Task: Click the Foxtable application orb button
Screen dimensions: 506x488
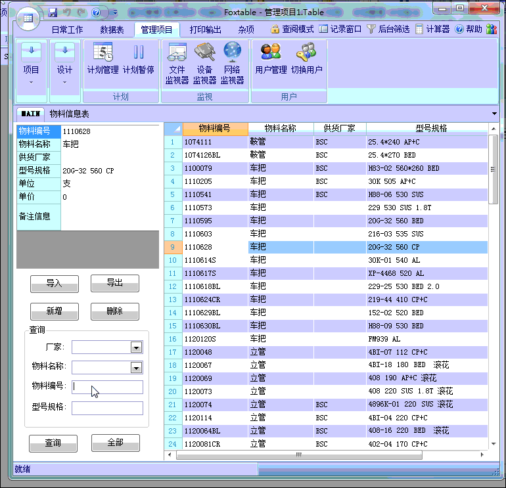Action: click(x=28, y=18)
